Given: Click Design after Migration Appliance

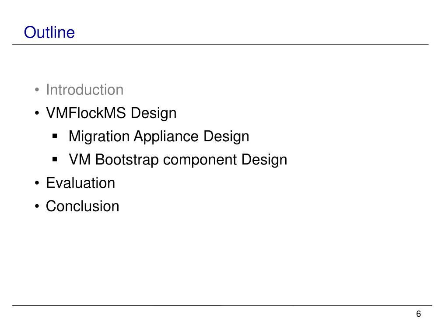Looking at the screenshot, I should coord(226,136).
